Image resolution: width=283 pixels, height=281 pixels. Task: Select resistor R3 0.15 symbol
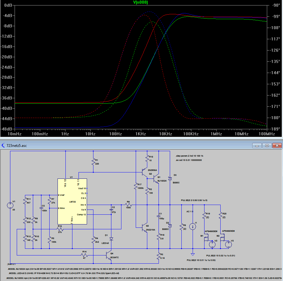point(159,256)
